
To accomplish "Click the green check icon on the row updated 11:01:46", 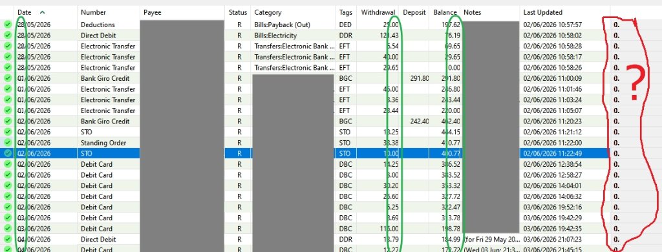I will click(x=8, y=89).
